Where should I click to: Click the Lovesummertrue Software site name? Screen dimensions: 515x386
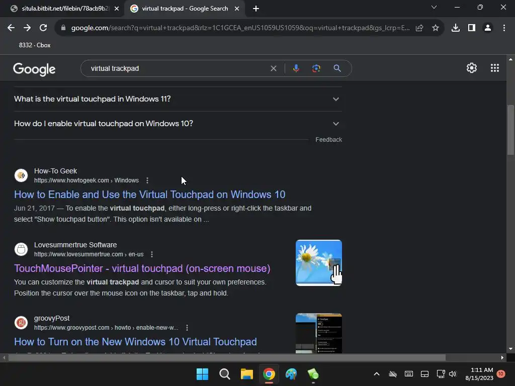tap(75, 245)
